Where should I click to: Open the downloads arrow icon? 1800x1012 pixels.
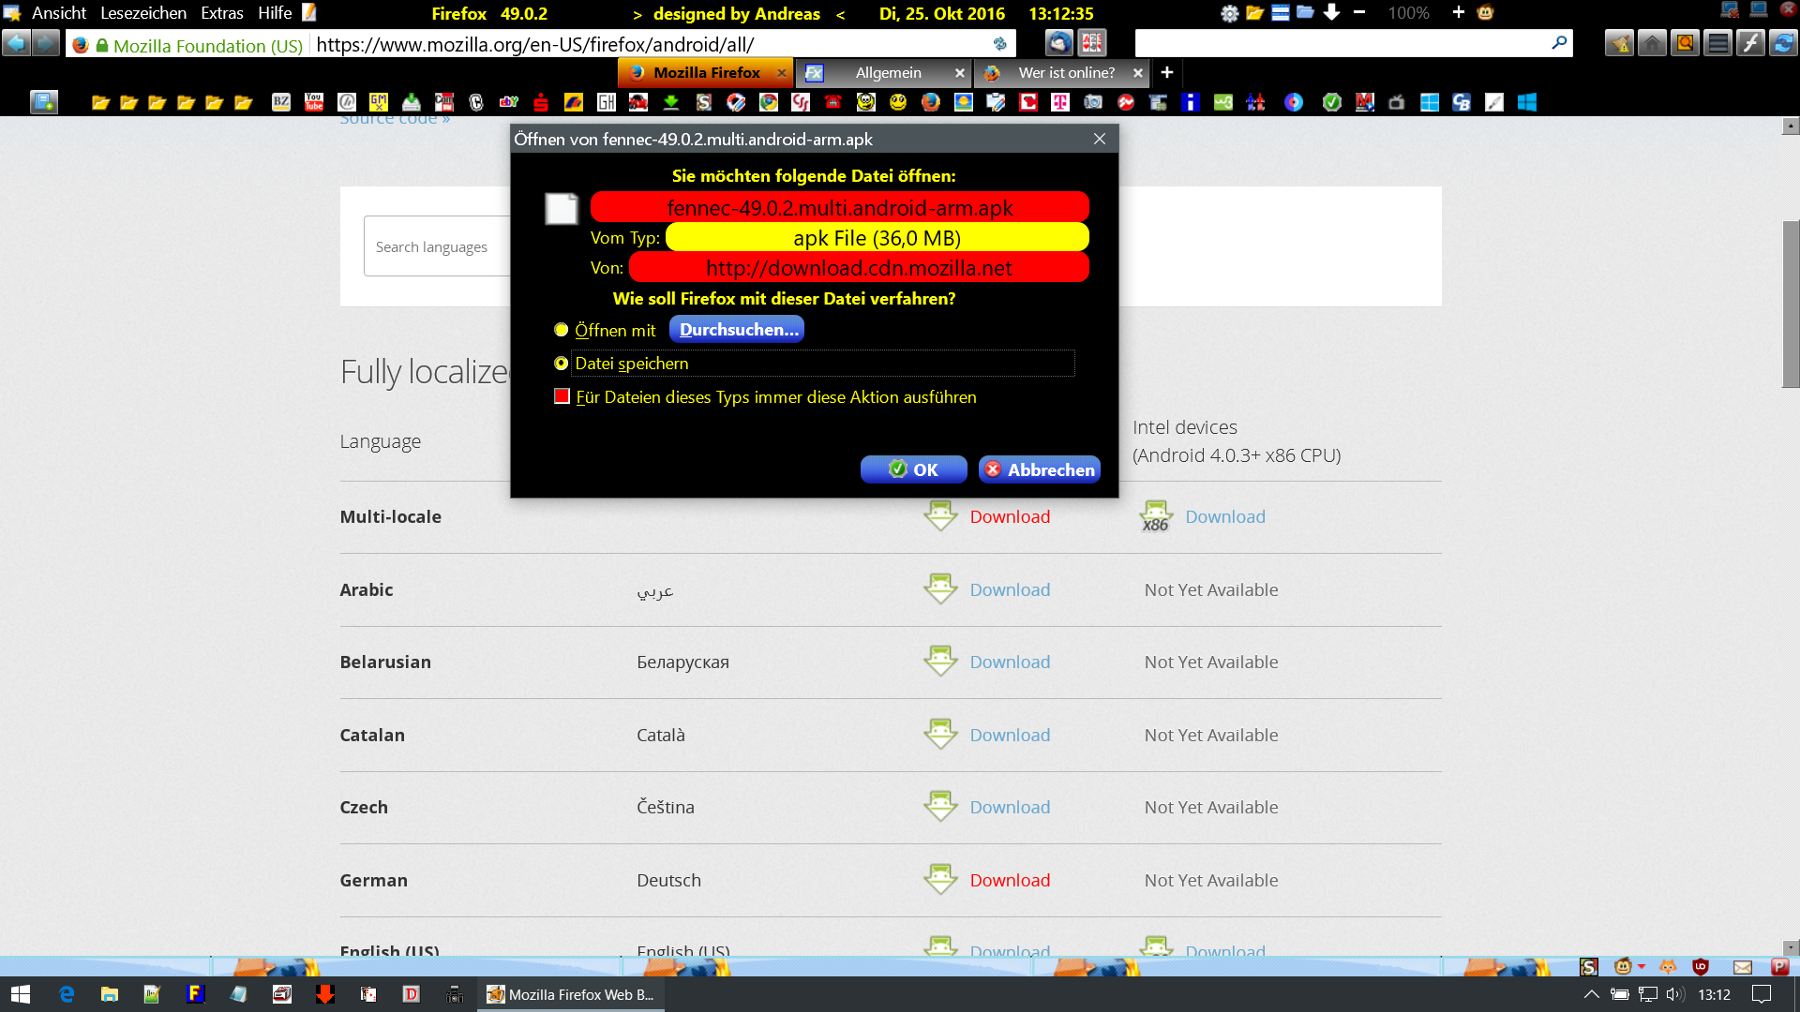(1331, 13)
